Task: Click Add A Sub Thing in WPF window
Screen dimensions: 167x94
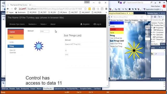Action: pos(116,43)
